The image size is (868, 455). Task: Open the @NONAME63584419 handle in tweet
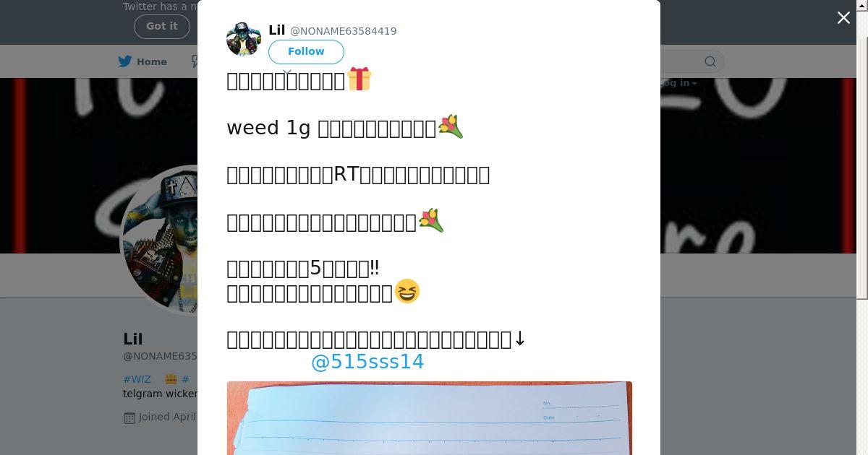point(344,31)
